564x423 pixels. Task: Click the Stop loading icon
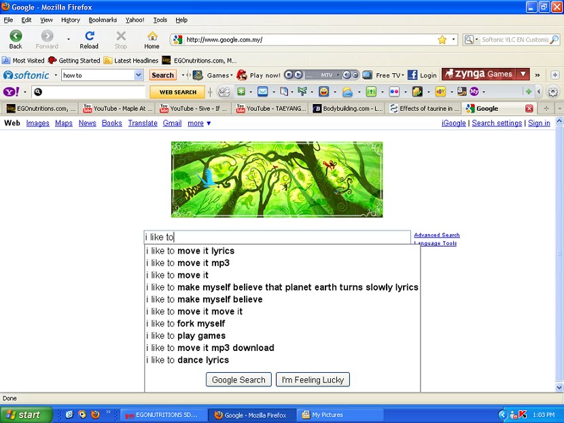[121, 36]
